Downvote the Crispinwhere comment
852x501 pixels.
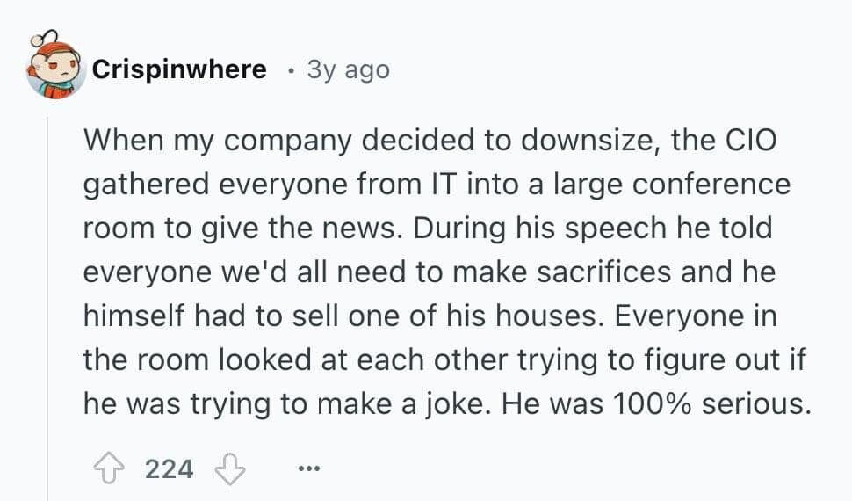click(230, 468)
